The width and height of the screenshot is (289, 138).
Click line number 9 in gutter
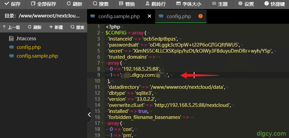click(x=99, y=75)
